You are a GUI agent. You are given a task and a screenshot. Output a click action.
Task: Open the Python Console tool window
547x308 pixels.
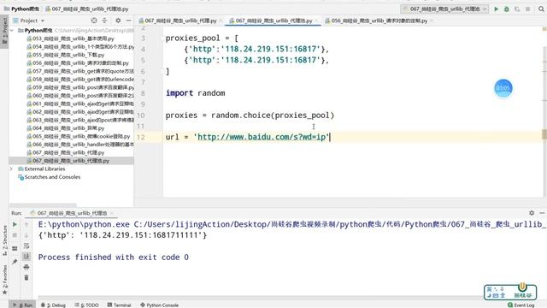tap(160, 305)
